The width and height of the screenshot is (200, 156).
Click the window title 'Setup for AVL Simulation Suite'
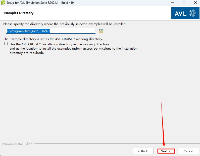pos(40,3)
